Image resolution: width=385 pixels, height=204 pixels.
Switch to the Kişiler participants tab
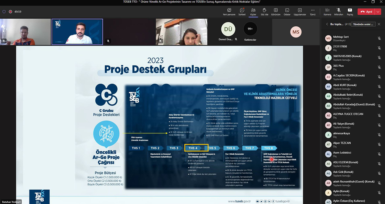(253, 12)
